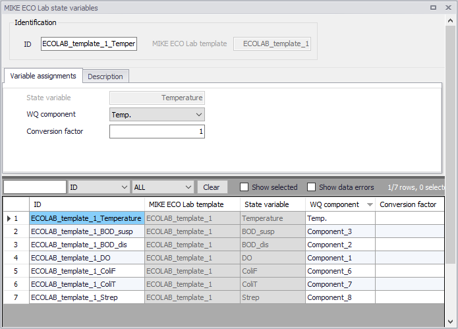This screenshot has width=458, height=329.
Task: Select cell ECOLAB_template_1_Strep
Action: point(87,297)
